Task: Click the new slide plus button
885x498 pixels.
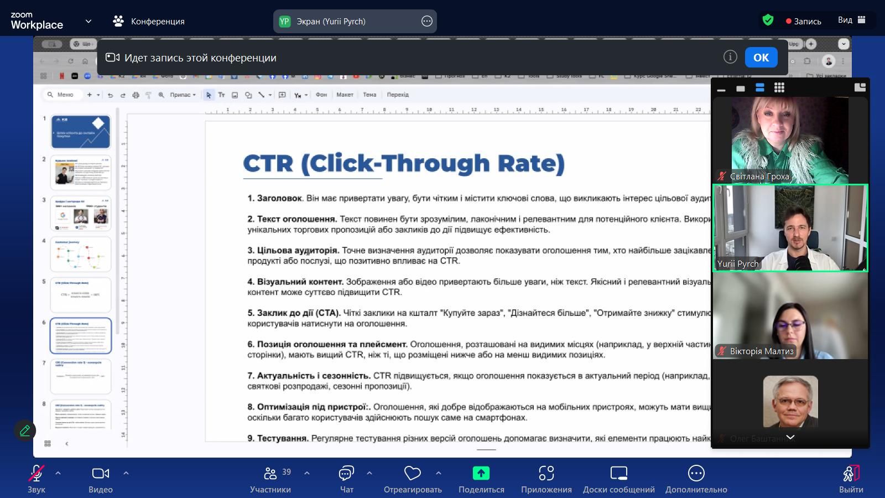Action: [x=89, y=95]
